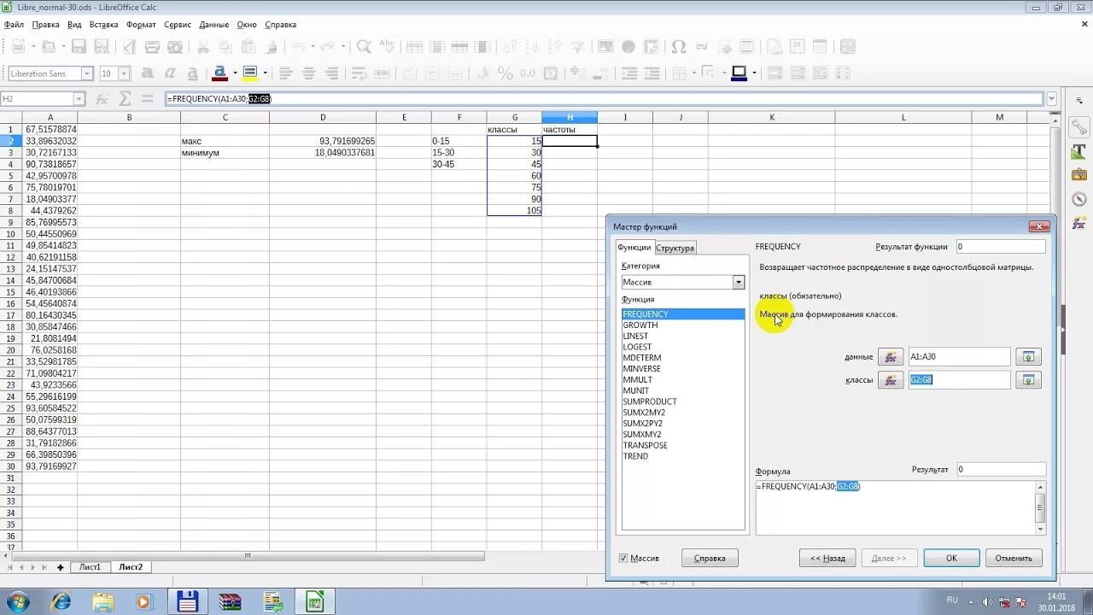Insert a special character with the Omega icon

click(x=678, y=46)
